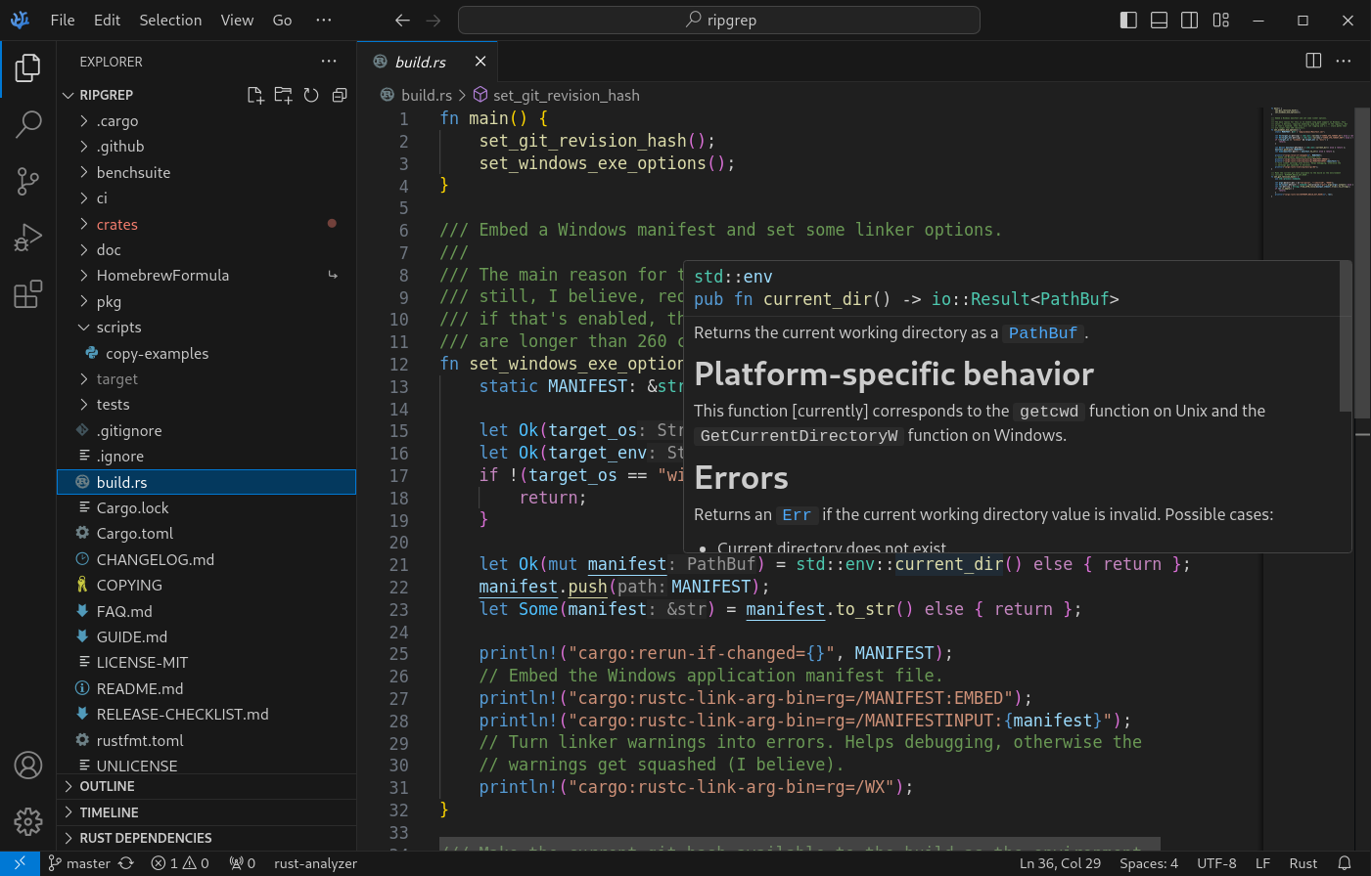Click the VS Code logo icon

pos(21,20)
